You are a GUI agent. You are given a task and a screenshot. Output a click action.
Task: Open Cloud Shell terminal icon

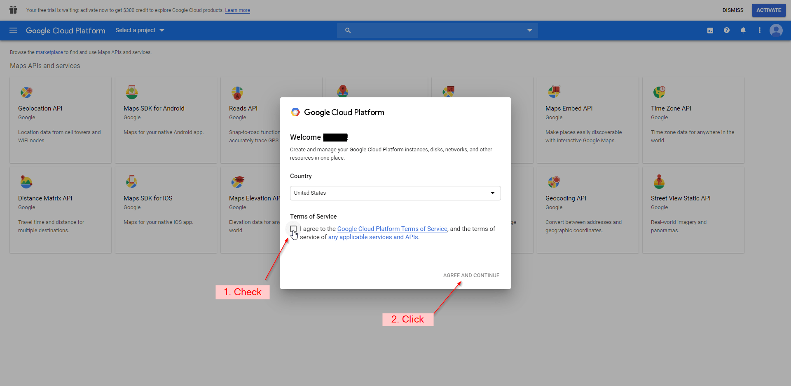710,31
